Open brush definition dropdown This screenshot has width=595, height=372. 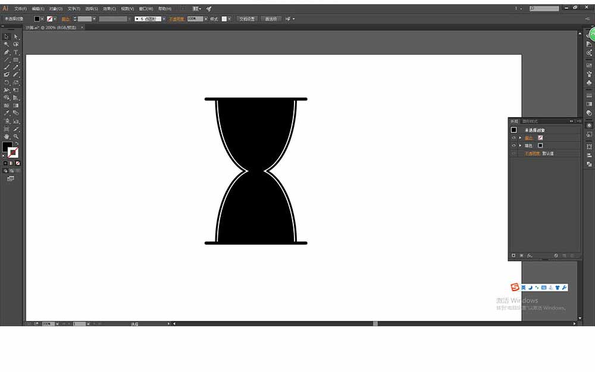(x=164, y=19)
